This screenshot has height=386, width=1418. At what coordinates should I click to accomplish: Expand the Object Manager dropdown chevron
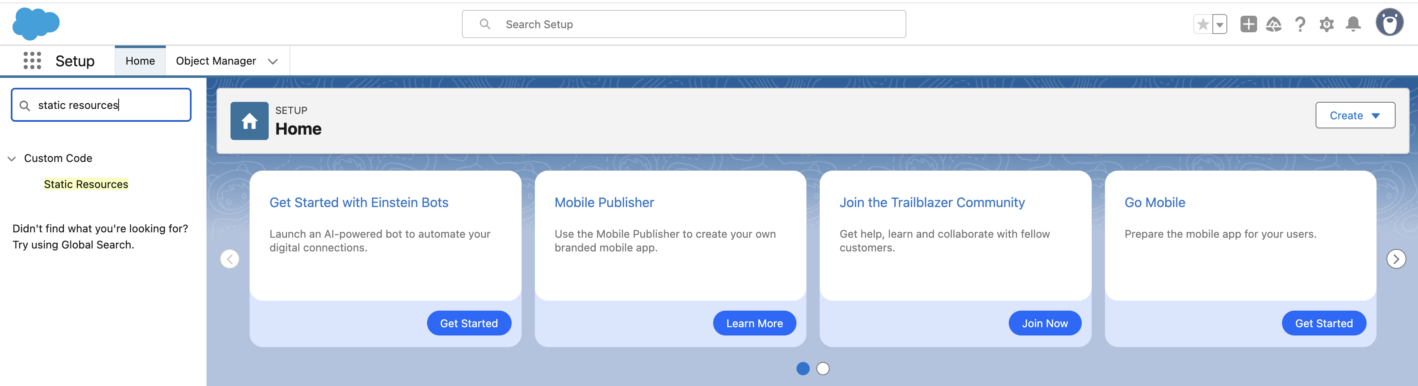(x=272, y=61)
